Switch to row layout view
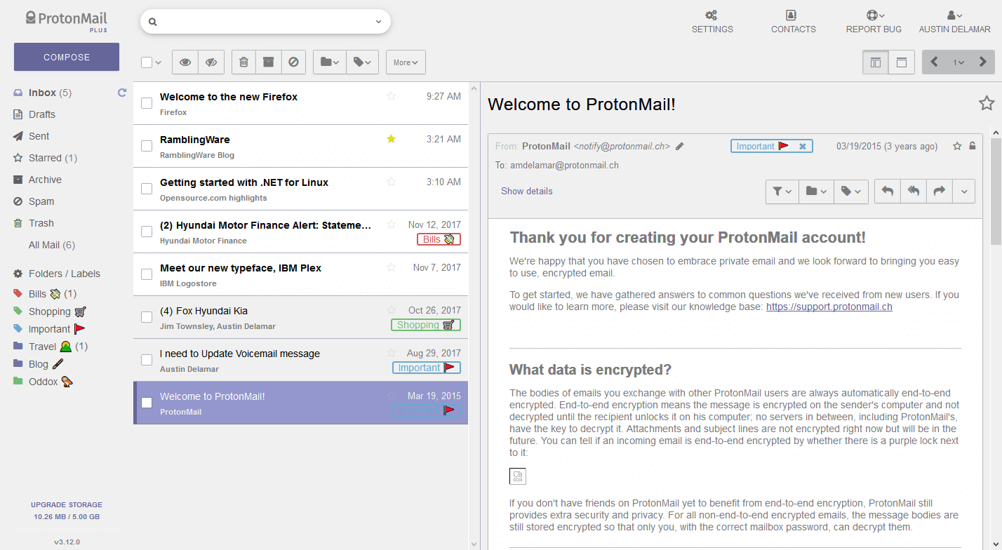Screen dimensions: 1002x550 (x=902, y=62)
